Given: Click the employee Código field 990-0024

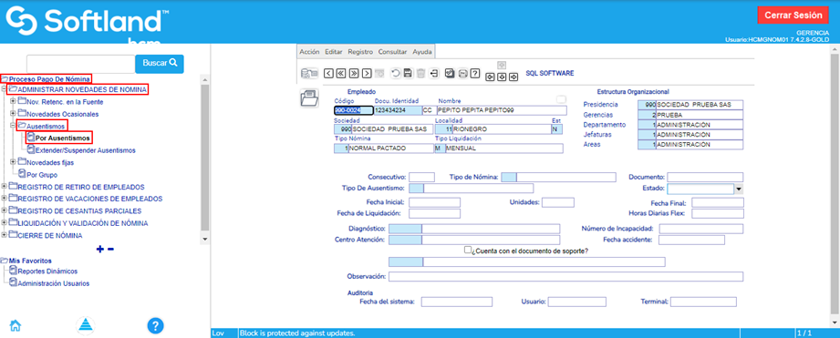Looking at the screenshot, I should 353,111.
